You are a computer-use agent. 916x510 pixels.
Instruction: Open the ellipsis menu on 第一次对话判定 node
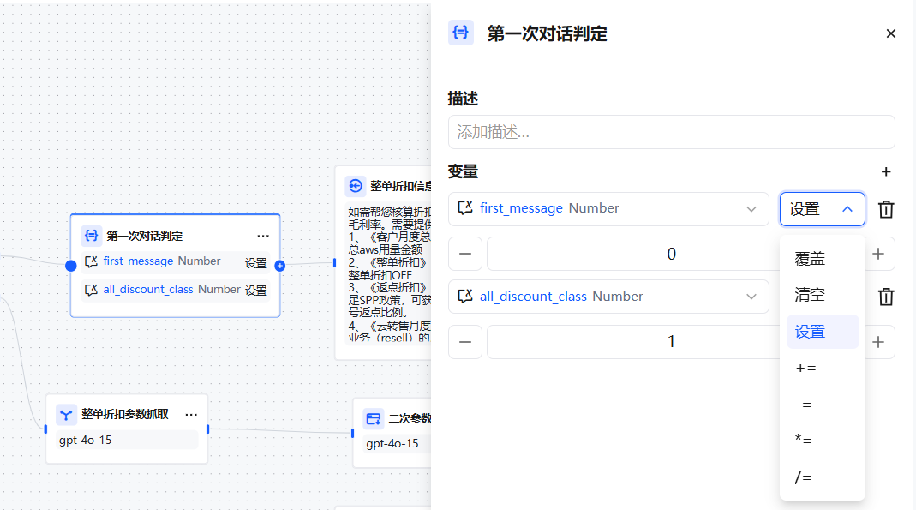click(263, 235)
